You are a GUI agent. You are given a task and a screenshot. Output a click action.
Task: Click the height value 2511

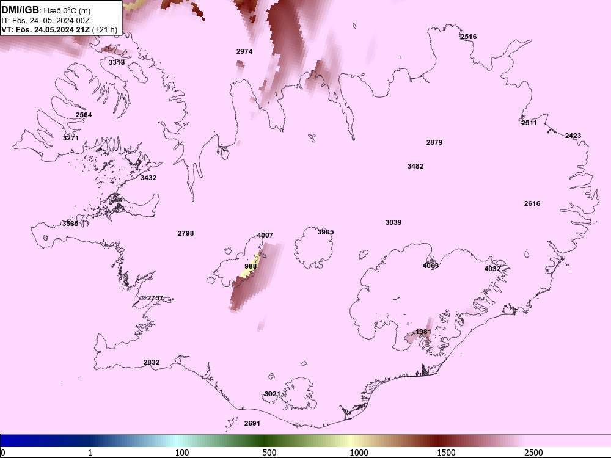pyautogui.click(x=529, y=123)
